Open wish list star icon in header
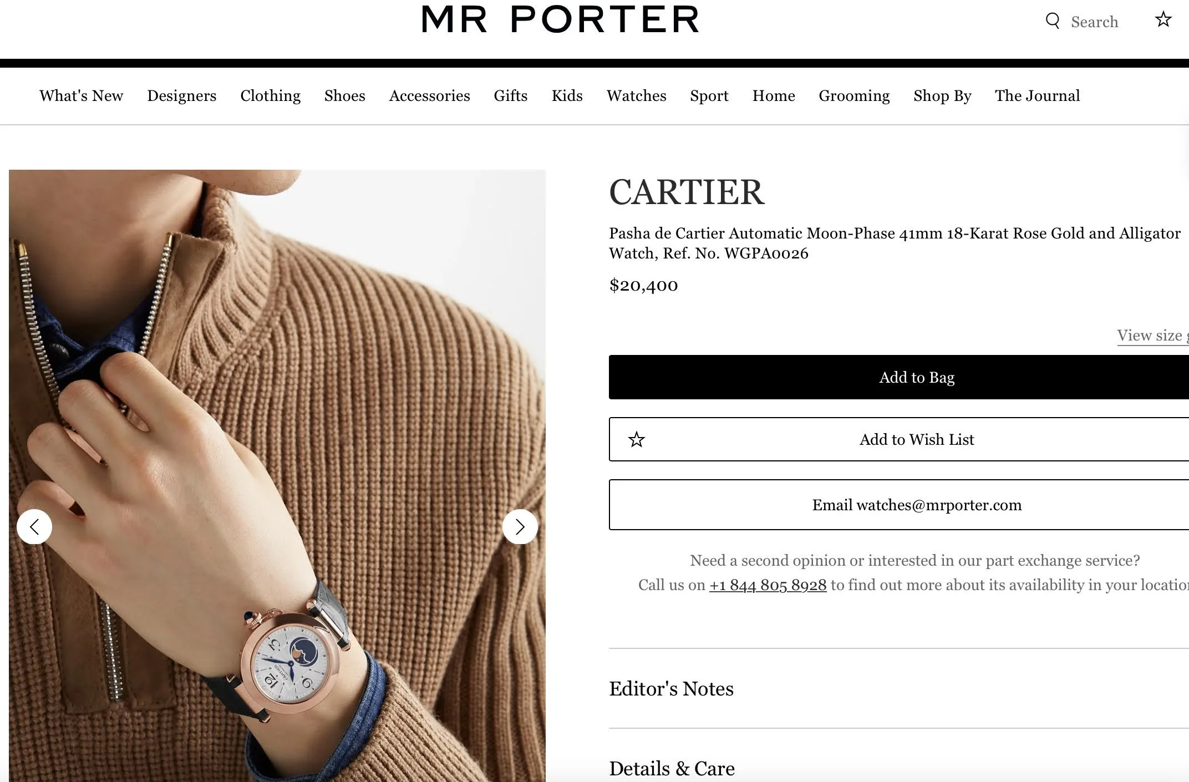Screen dimensions: 1189x782 coord(1163,20)
